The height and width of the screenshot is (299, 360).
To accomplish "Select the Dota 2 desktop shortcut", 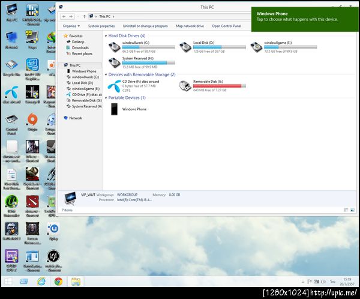I will tap(32, 206).
